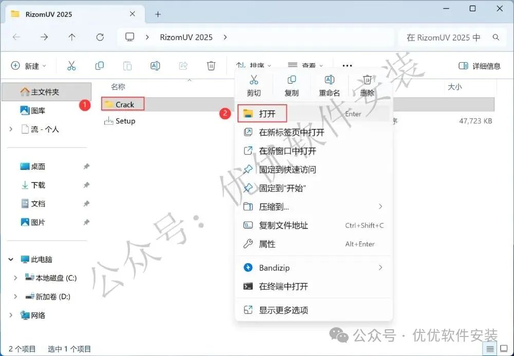Image resolution: width=514 pixels, height=356 pixels.
Task: Select the Setup file
Action: pos(120,121)
